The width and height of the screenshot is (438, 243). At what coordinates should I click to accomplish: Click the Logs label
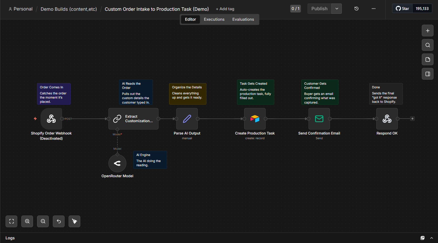[x=10, y=238]
